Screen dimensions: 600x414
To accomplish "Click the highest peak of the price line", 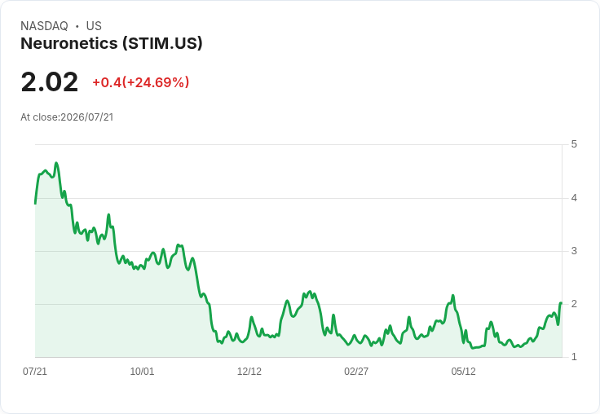I will point(56,163).
